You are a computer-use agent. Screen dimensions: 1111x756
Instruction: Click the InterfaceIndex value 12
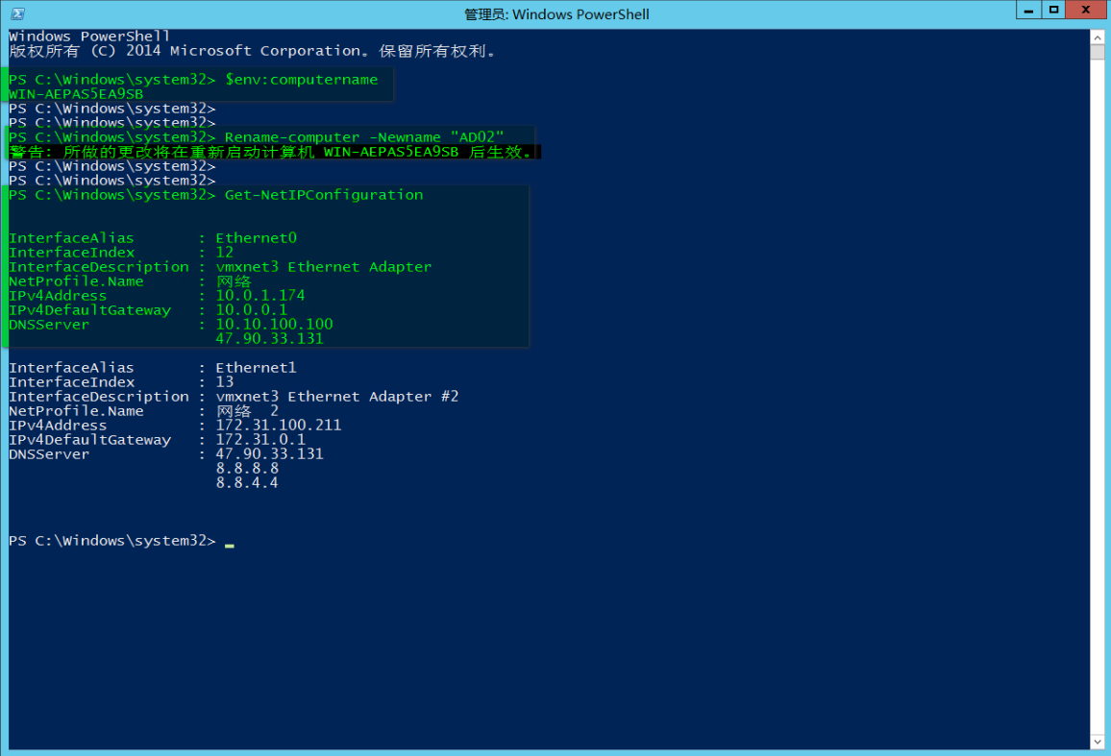[225, 253]
